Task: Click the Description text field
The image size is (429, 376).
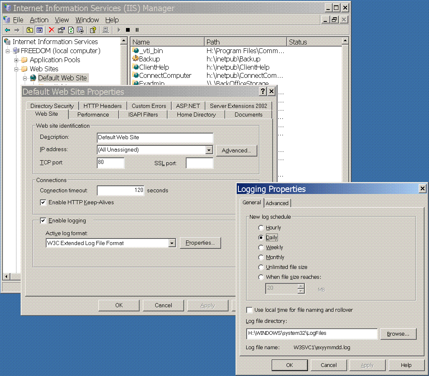Action: point(155,138)
